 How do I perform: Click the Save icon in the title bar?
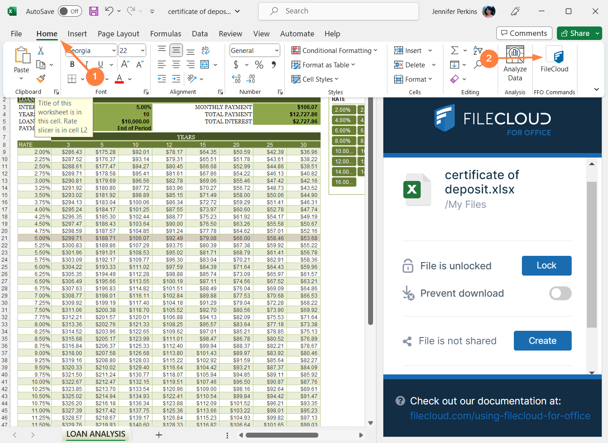click(94, 11)
